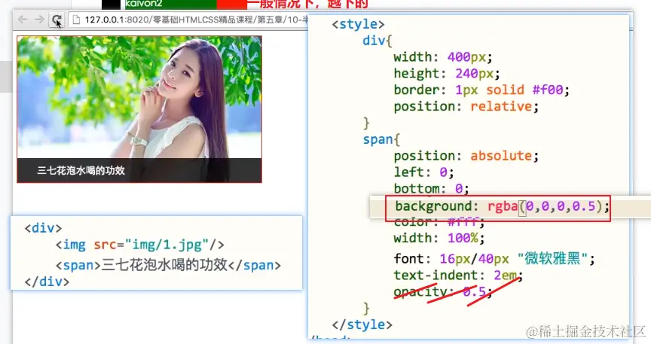The height and width of the screenshot is (344, 651).
Task: Click the 'width: 100%;' line
Action: click(439, 238)
